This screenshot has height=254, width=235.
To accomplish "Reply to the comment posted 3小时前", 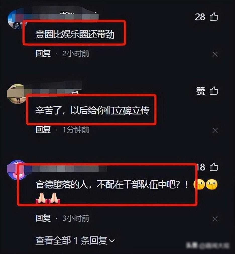I will click(43, 218).
